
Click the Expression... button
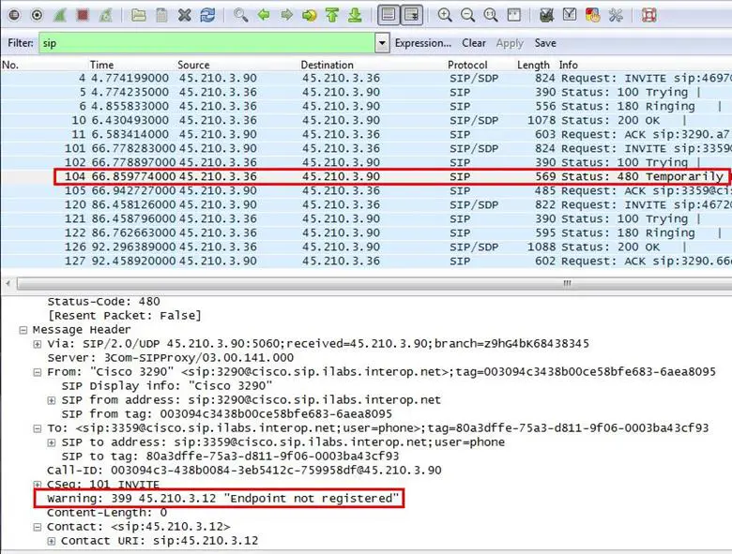[x=422, y=43]
